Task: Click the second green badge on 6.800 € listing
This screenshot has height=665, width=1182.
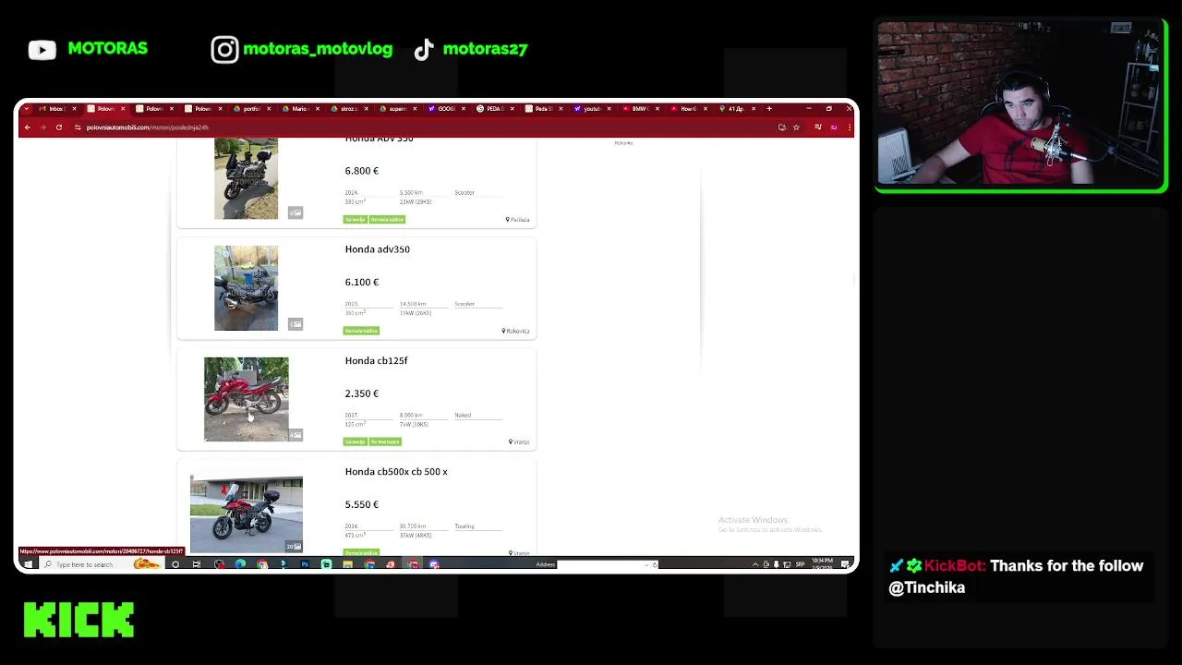Action: [387, 220]
